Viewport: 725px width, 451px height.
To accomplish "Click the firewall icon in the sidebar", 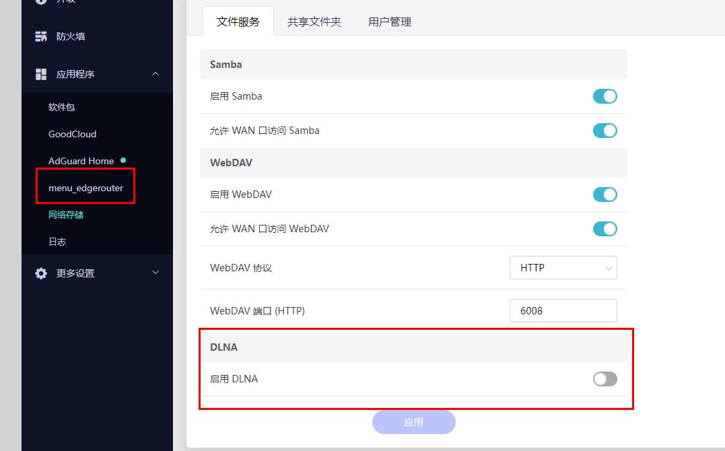I will pyautogui.click(x=41, y=36).
